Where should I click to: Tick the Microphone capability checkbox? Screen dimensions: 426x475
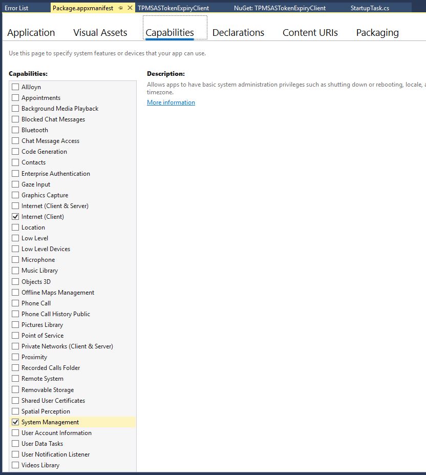(15, 260)
